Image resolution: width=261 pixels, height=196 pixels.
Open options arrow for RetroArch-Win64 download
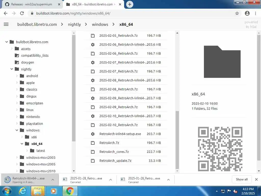(53, 180)
